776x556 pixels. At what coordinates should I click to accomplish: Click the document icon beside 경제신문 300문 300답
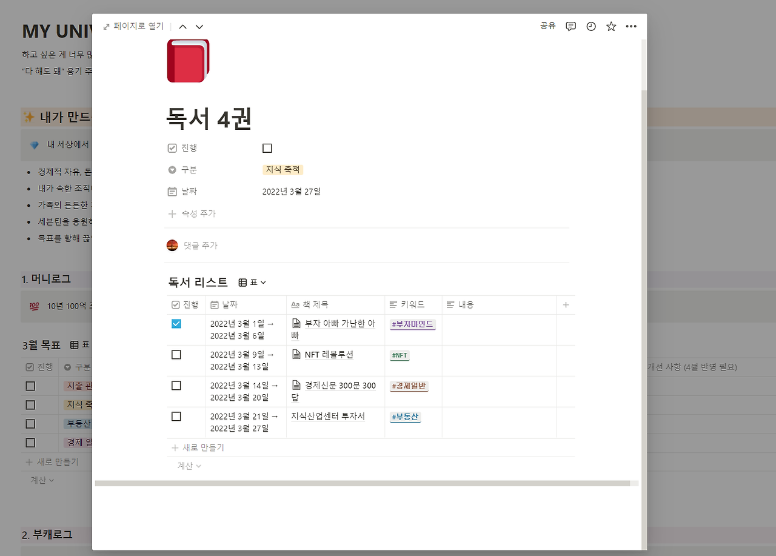(x=298, y=385)
